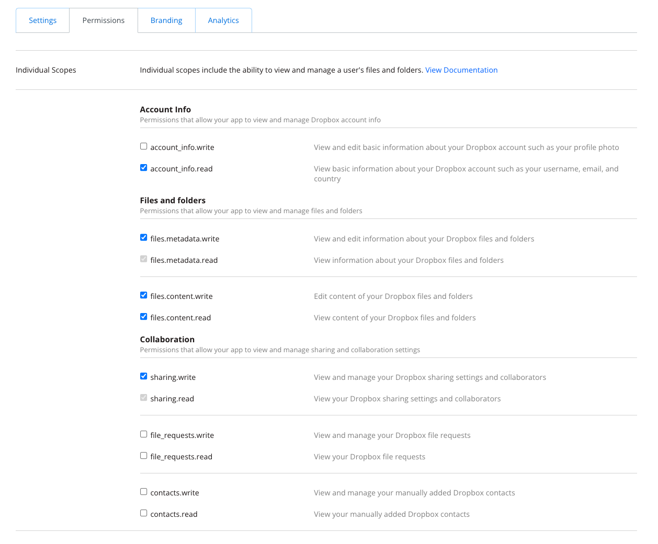Select the Permissions tab
Screen dimensions: 658x544
click(104, 20)
